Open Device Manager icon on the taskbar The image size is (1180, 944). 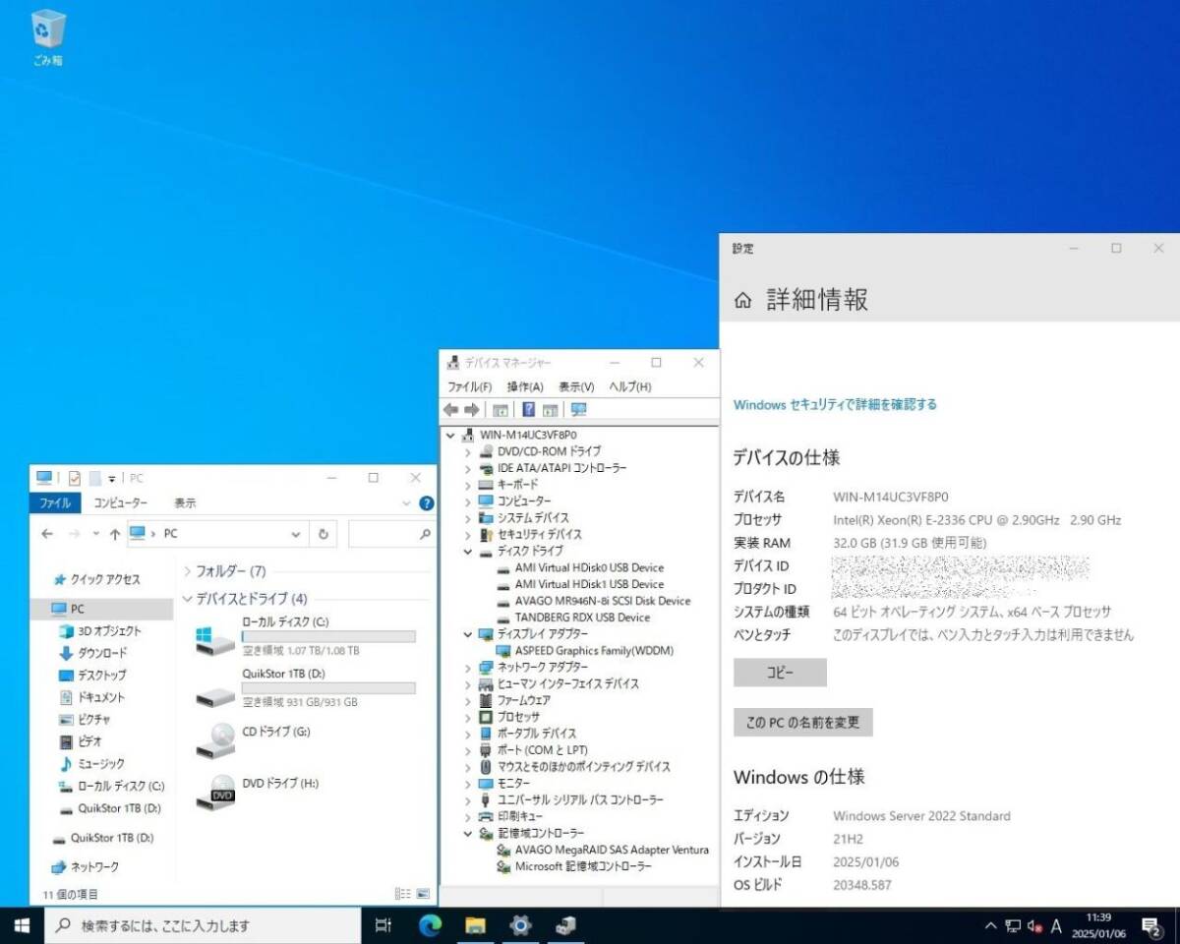coord(566,925)
